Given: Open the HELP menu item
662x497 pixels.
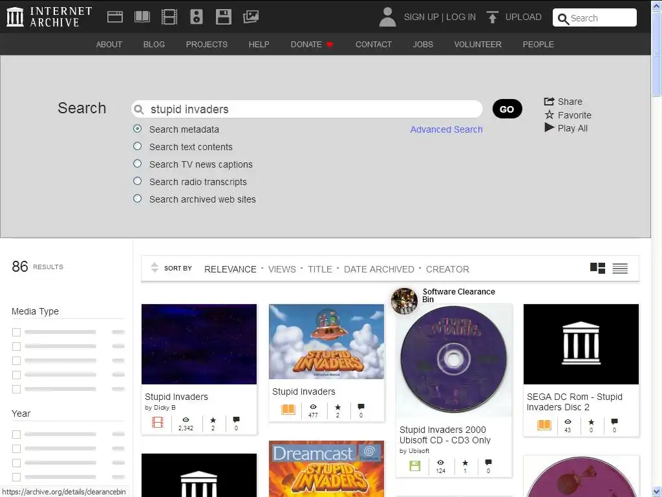Looking at the screenshot, I should click(259, 45).
